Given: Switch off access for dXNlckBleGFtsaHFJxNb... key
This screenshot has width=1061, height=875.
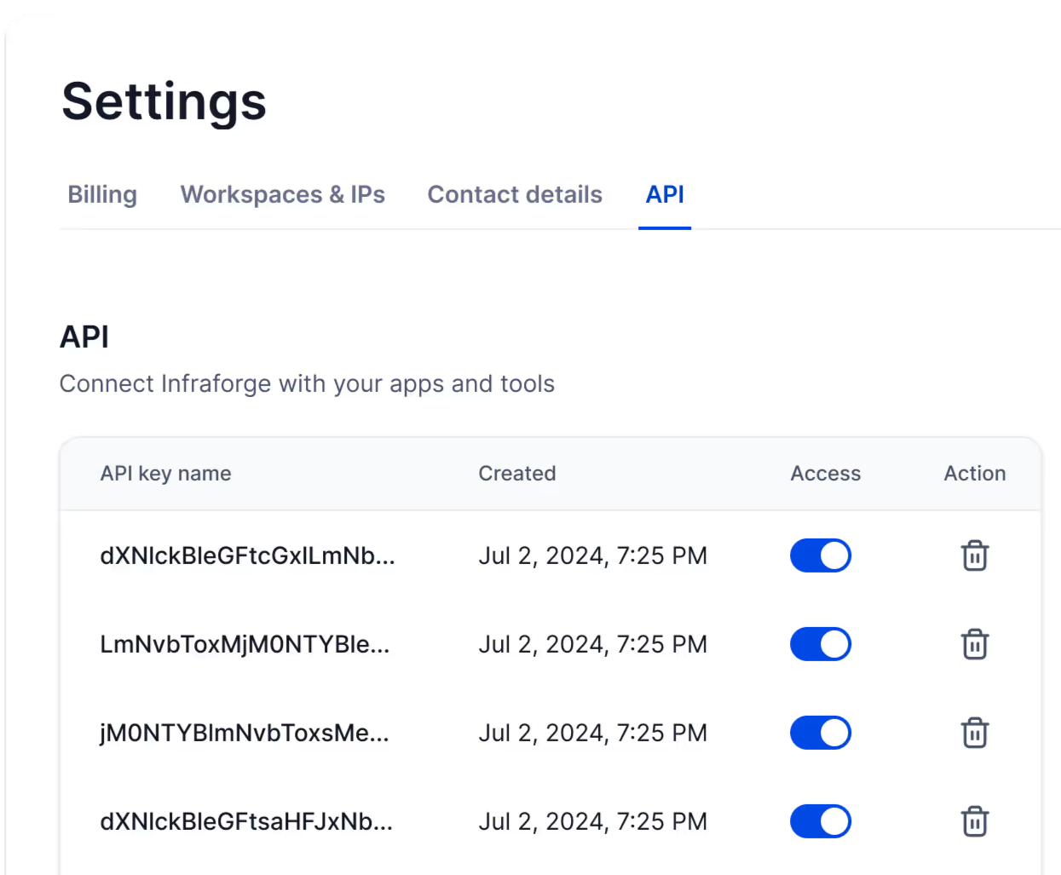Looking at the screenshot, I should coord(821,821).
